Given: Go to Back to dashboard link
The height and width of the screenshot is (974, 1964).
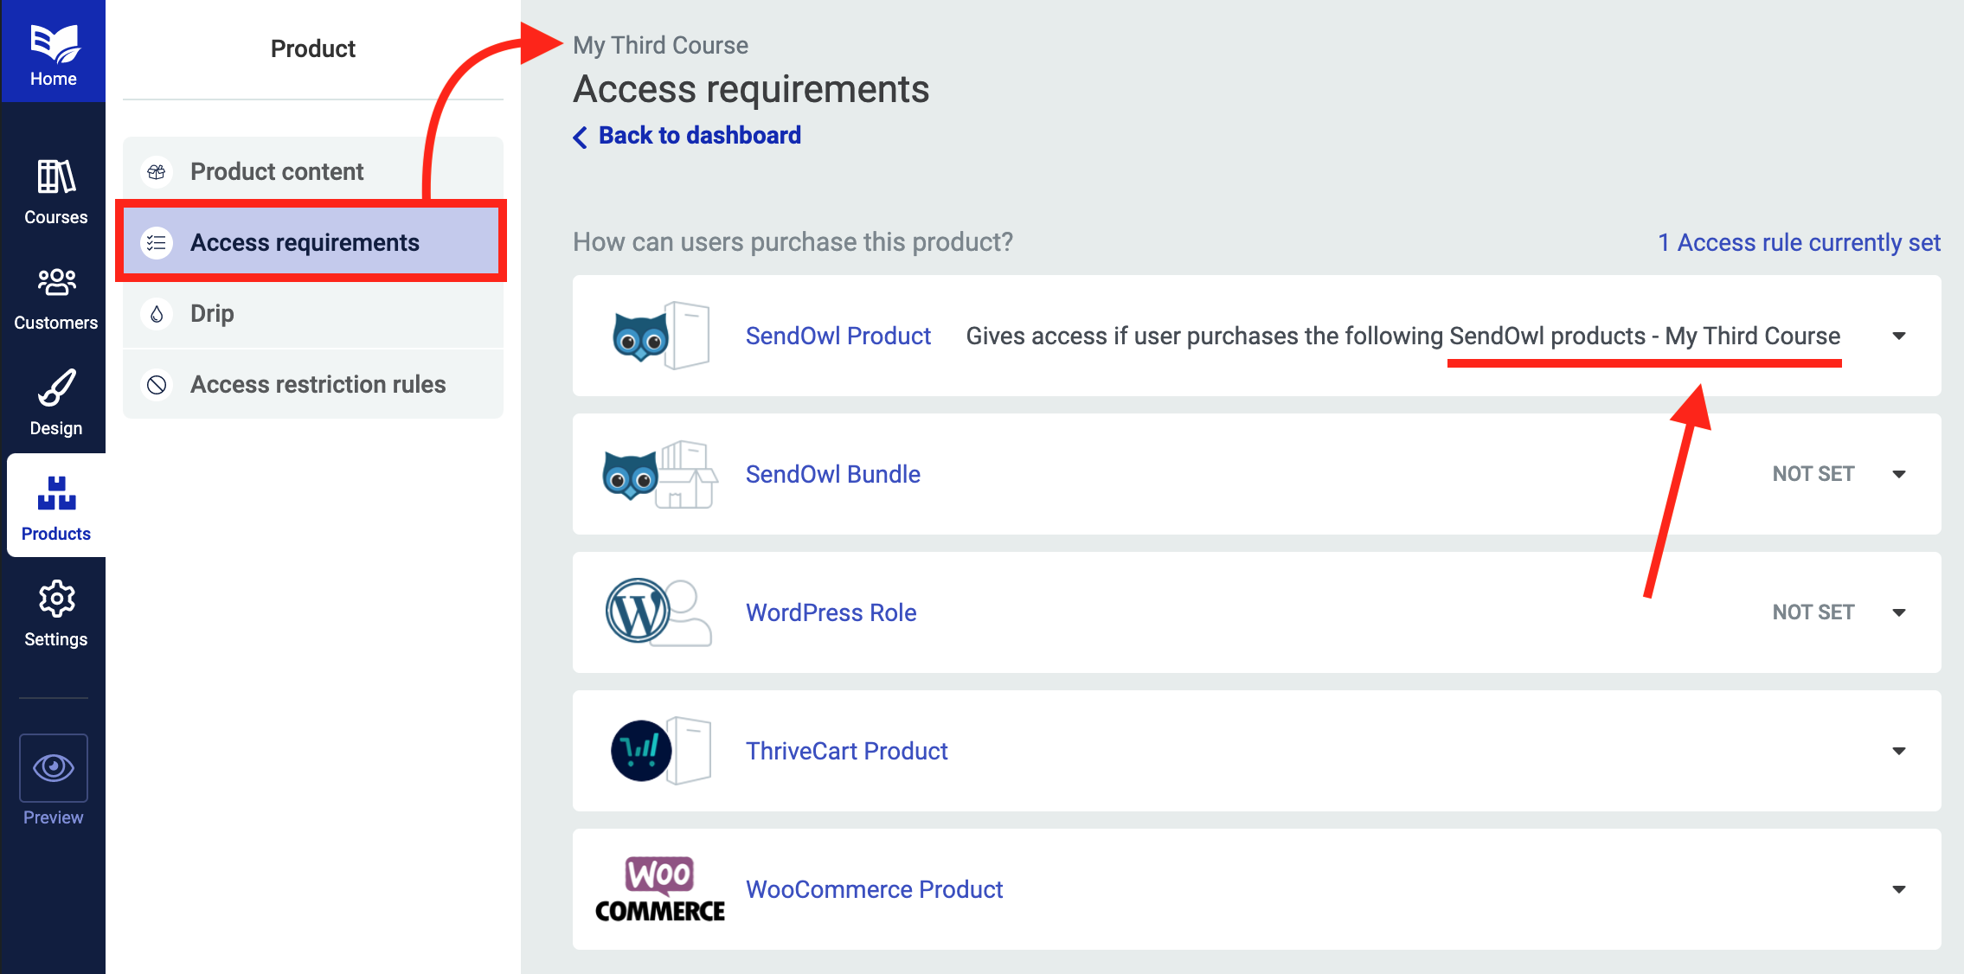Looking at the screenshot, I should (x=699, y=136).
